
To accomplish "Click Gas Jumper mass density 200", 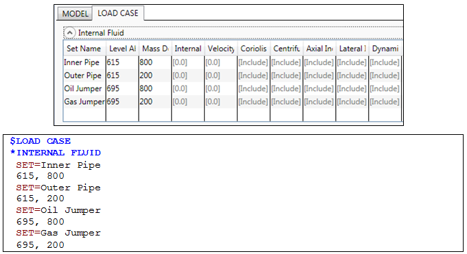I will [x=155, y=101].
